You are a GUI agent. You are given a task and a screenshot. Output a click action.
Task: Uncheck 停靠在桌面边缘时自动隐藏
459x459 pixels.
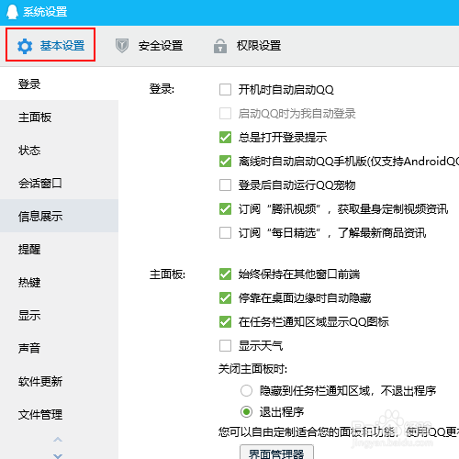click(225, 298)
